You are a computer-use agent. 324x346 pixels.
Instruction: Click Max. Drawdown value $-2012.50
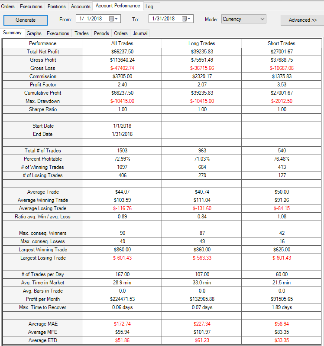click(282, 101)
